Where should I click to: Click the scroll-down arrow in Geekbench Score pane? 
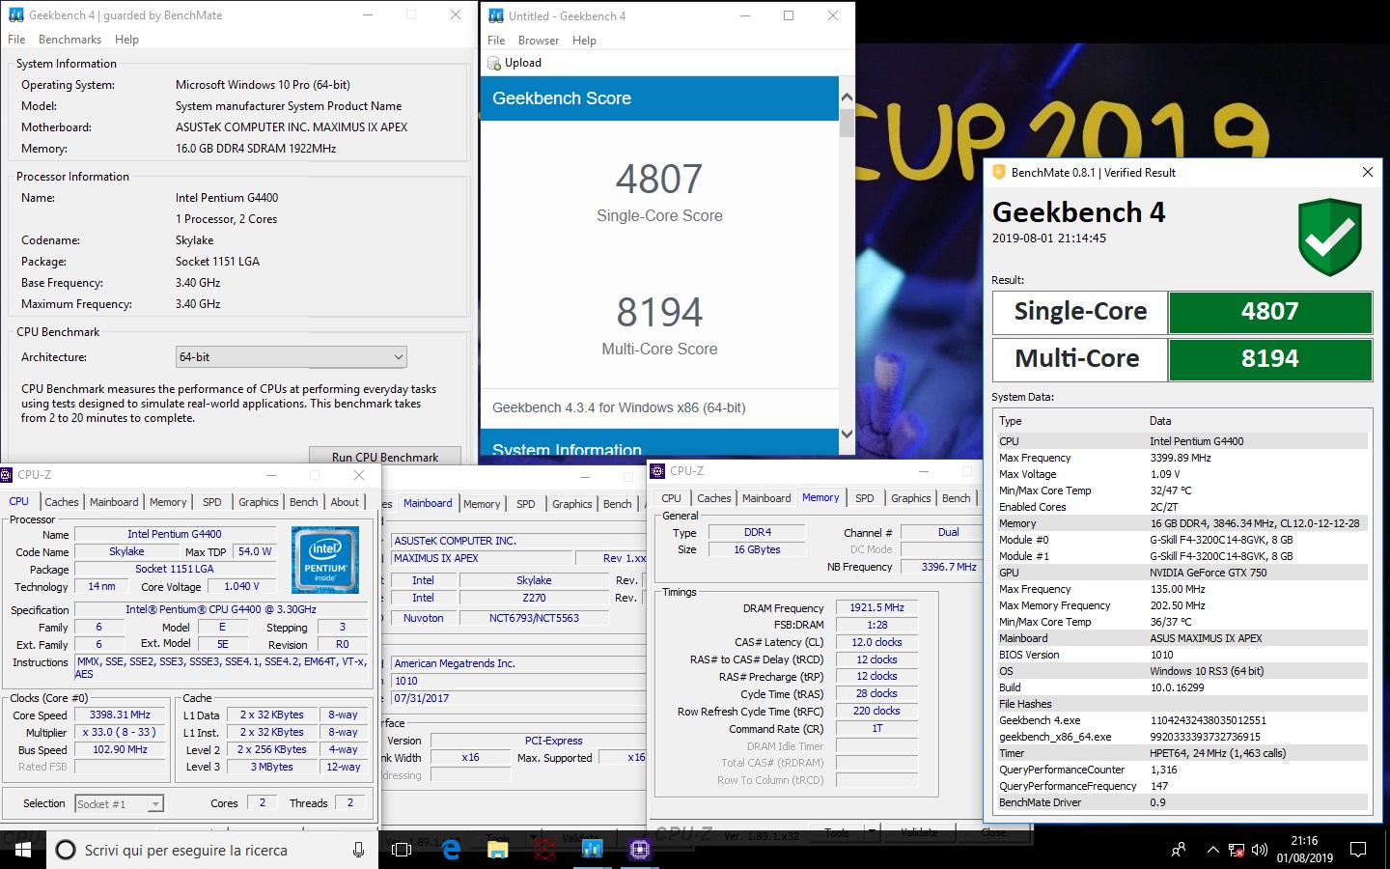(x=847, y=434)
